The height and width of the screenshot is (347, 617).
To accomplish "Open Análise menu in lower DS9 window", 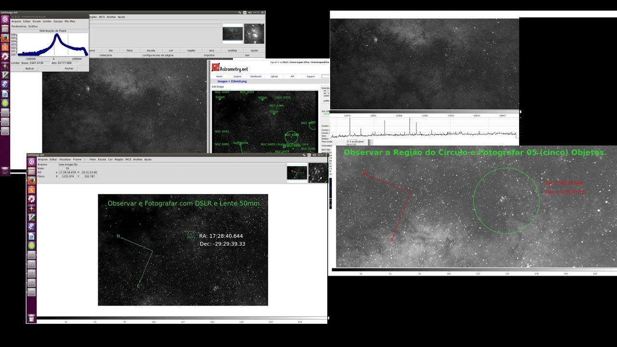I will (138, 160).
